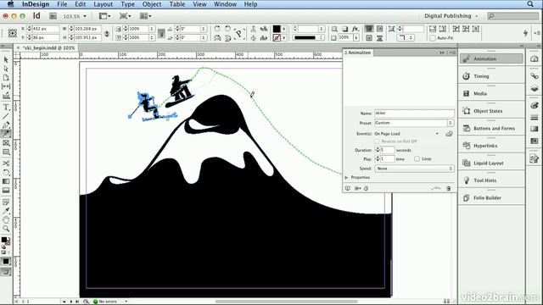
Task: Select the Zoom tool
Action: 6,228
